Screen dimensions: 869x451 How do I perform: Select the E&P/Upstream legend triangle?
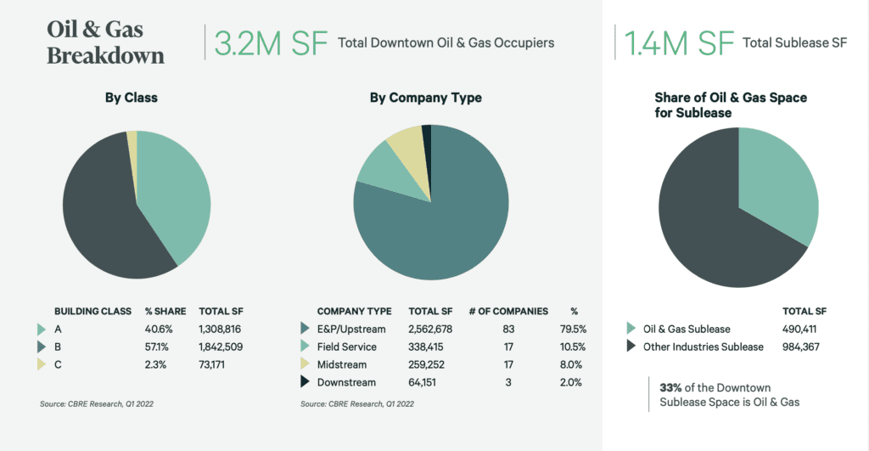point(305,330)
